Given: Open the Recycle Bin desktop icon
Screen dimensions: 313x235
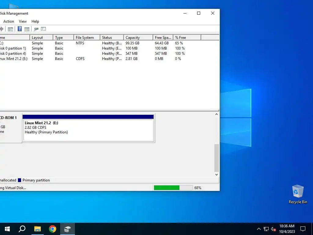Looking at the screenshot, I should tap(298, 194).
